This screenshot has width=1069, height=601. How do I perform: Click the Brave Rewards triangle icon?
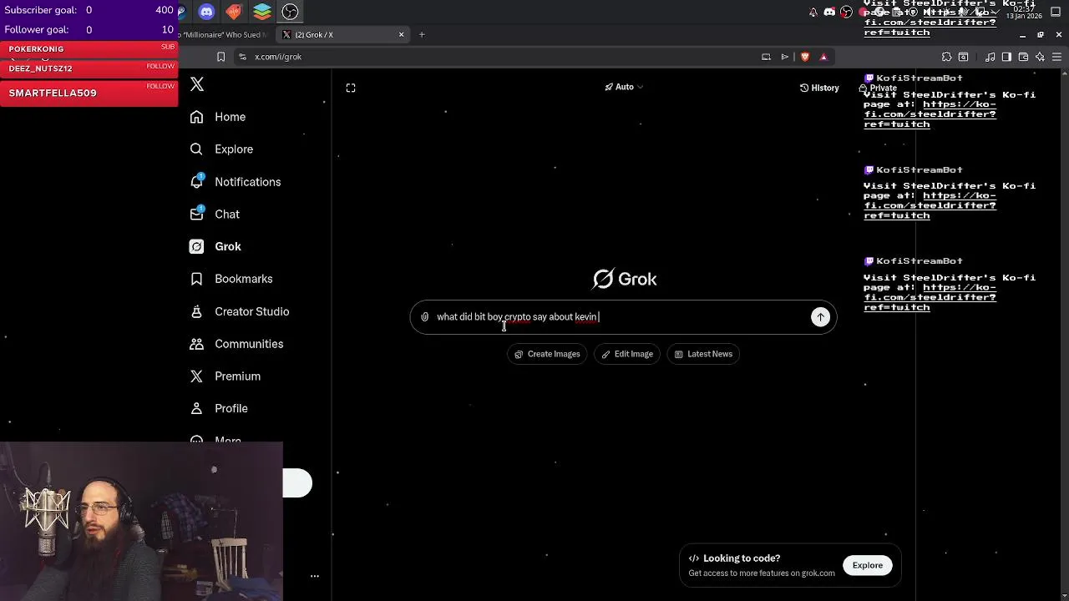point(823,57)
